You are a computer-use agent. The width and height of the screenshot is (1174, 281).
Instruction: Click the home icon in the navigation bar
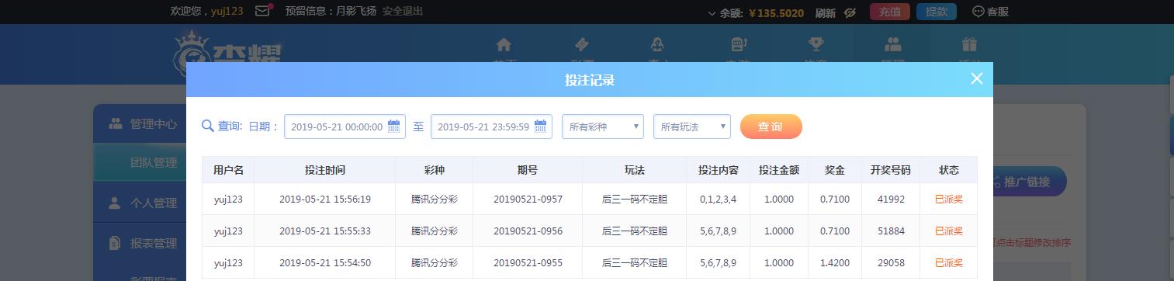point(504,44)
